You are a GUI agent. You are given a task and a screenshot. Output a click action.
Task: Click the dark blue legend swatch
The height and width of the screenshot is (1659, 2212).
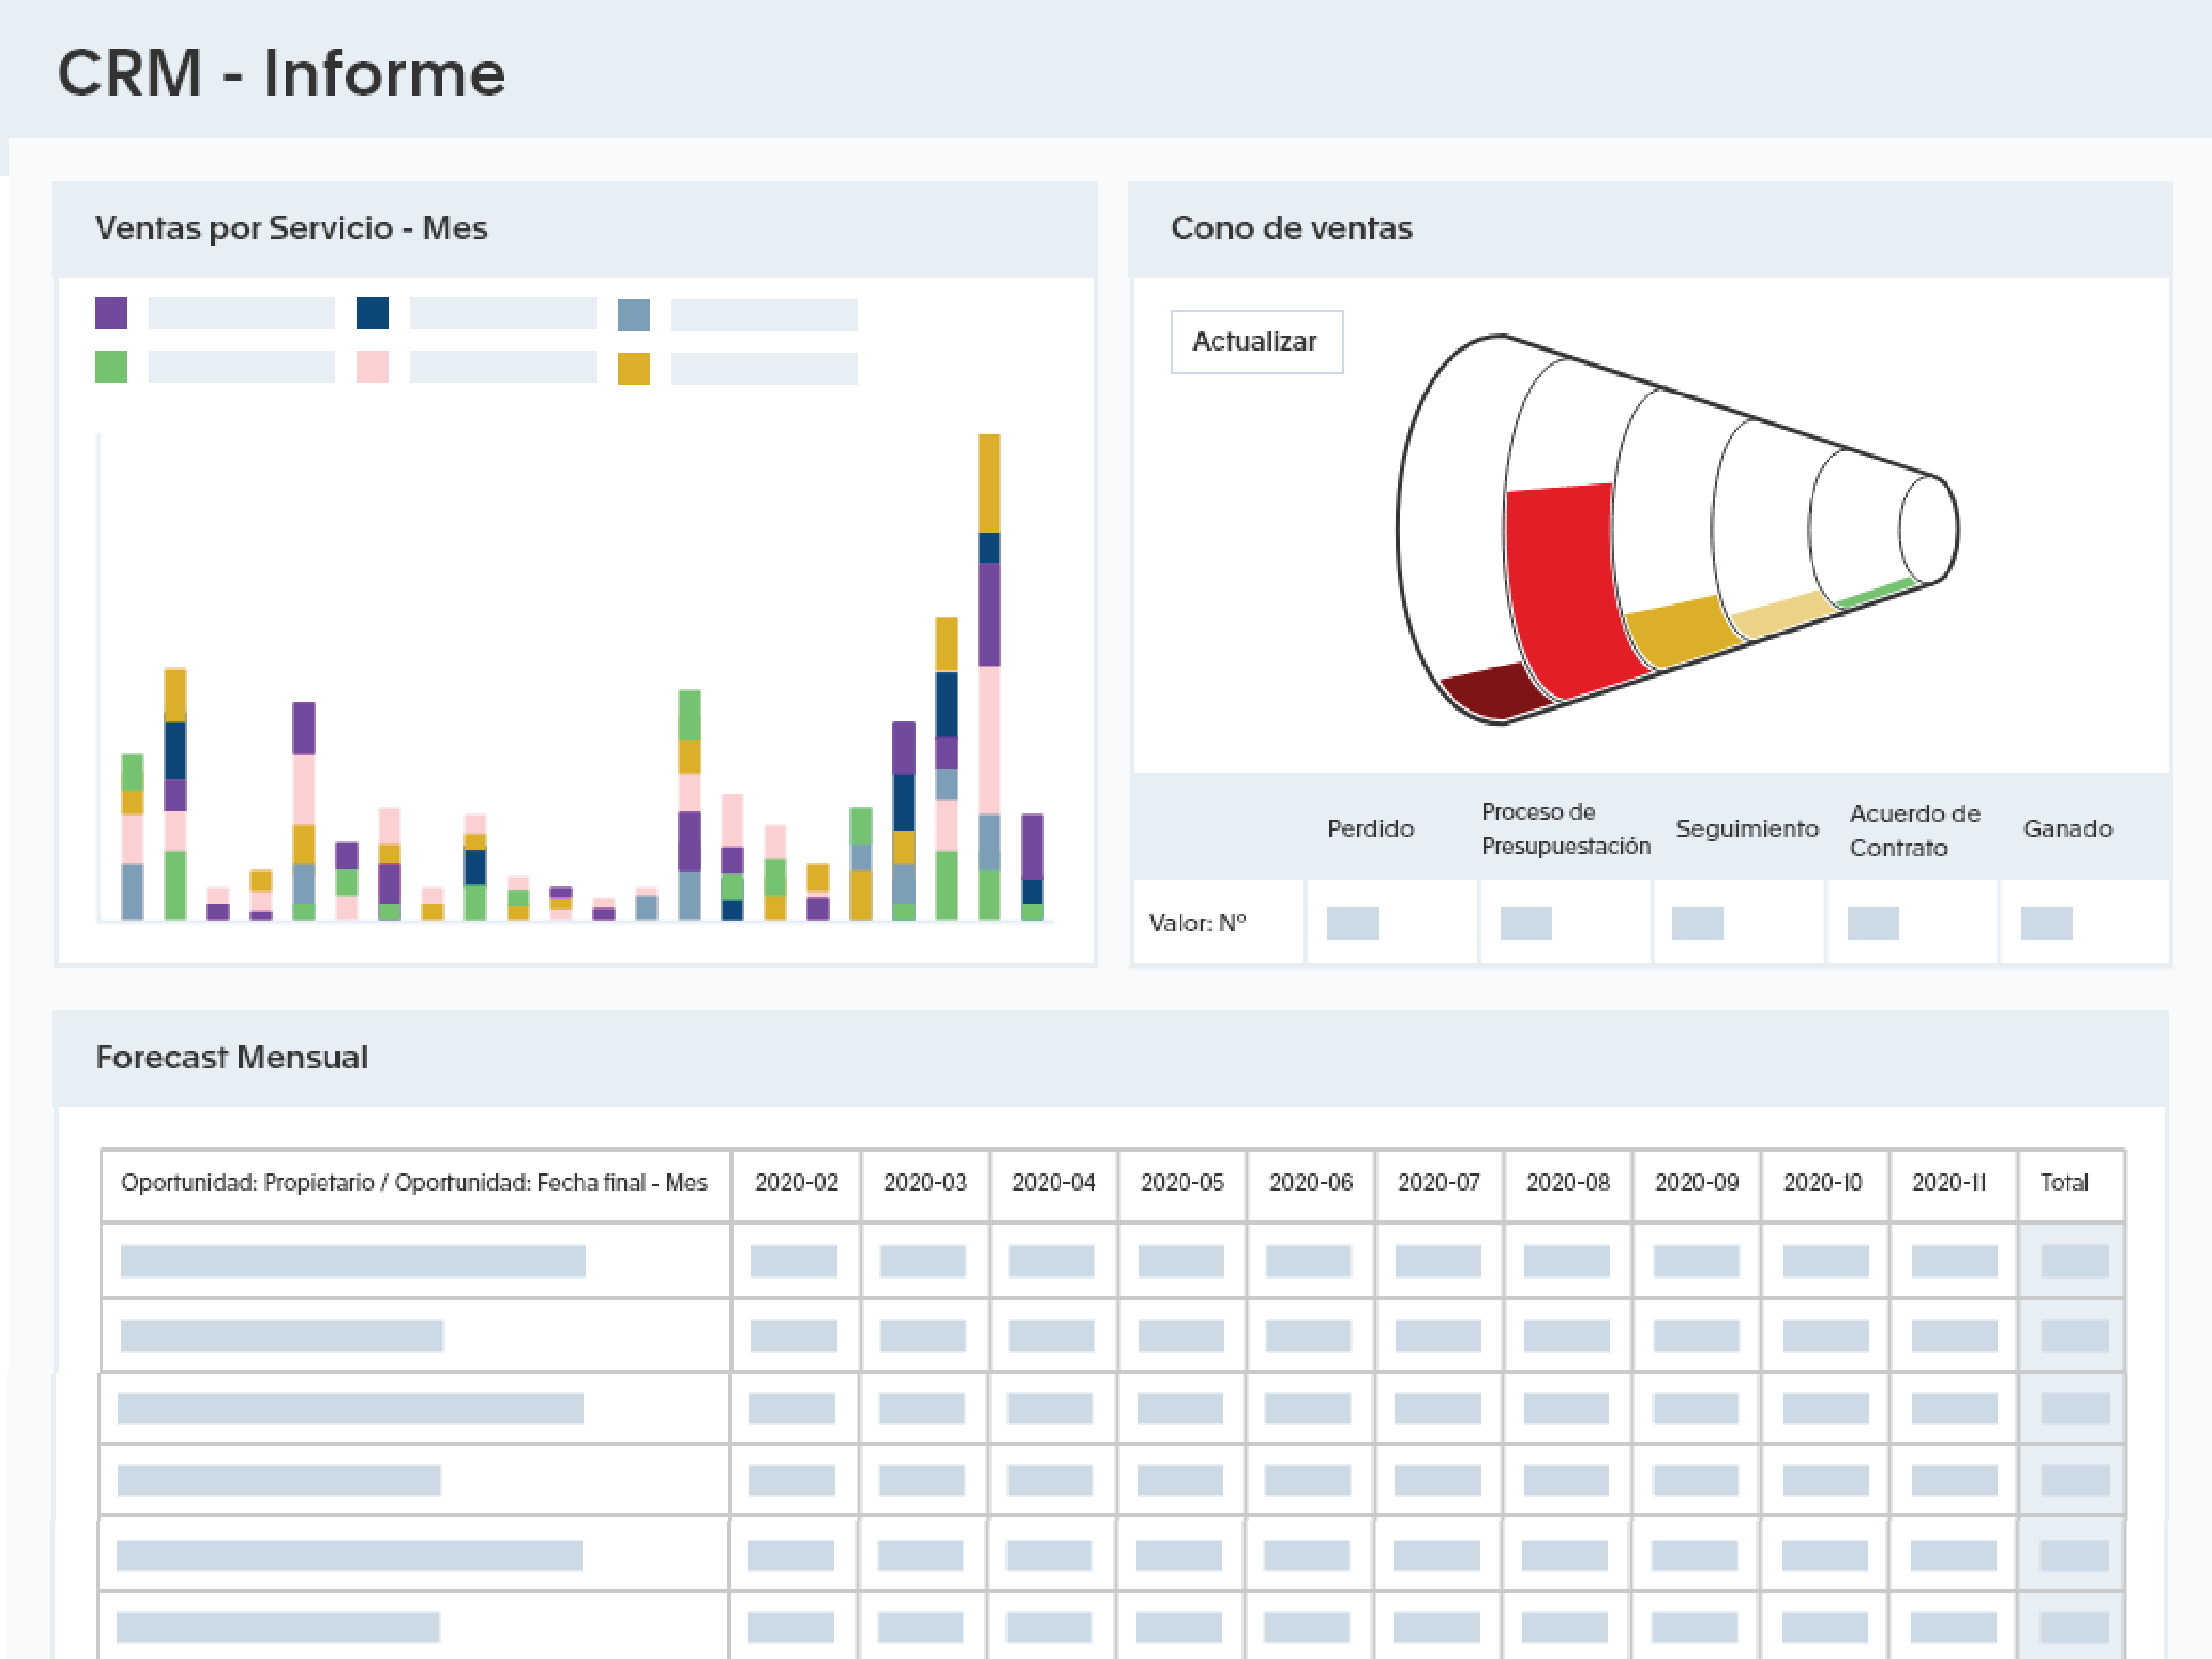[x=372, y=313]
